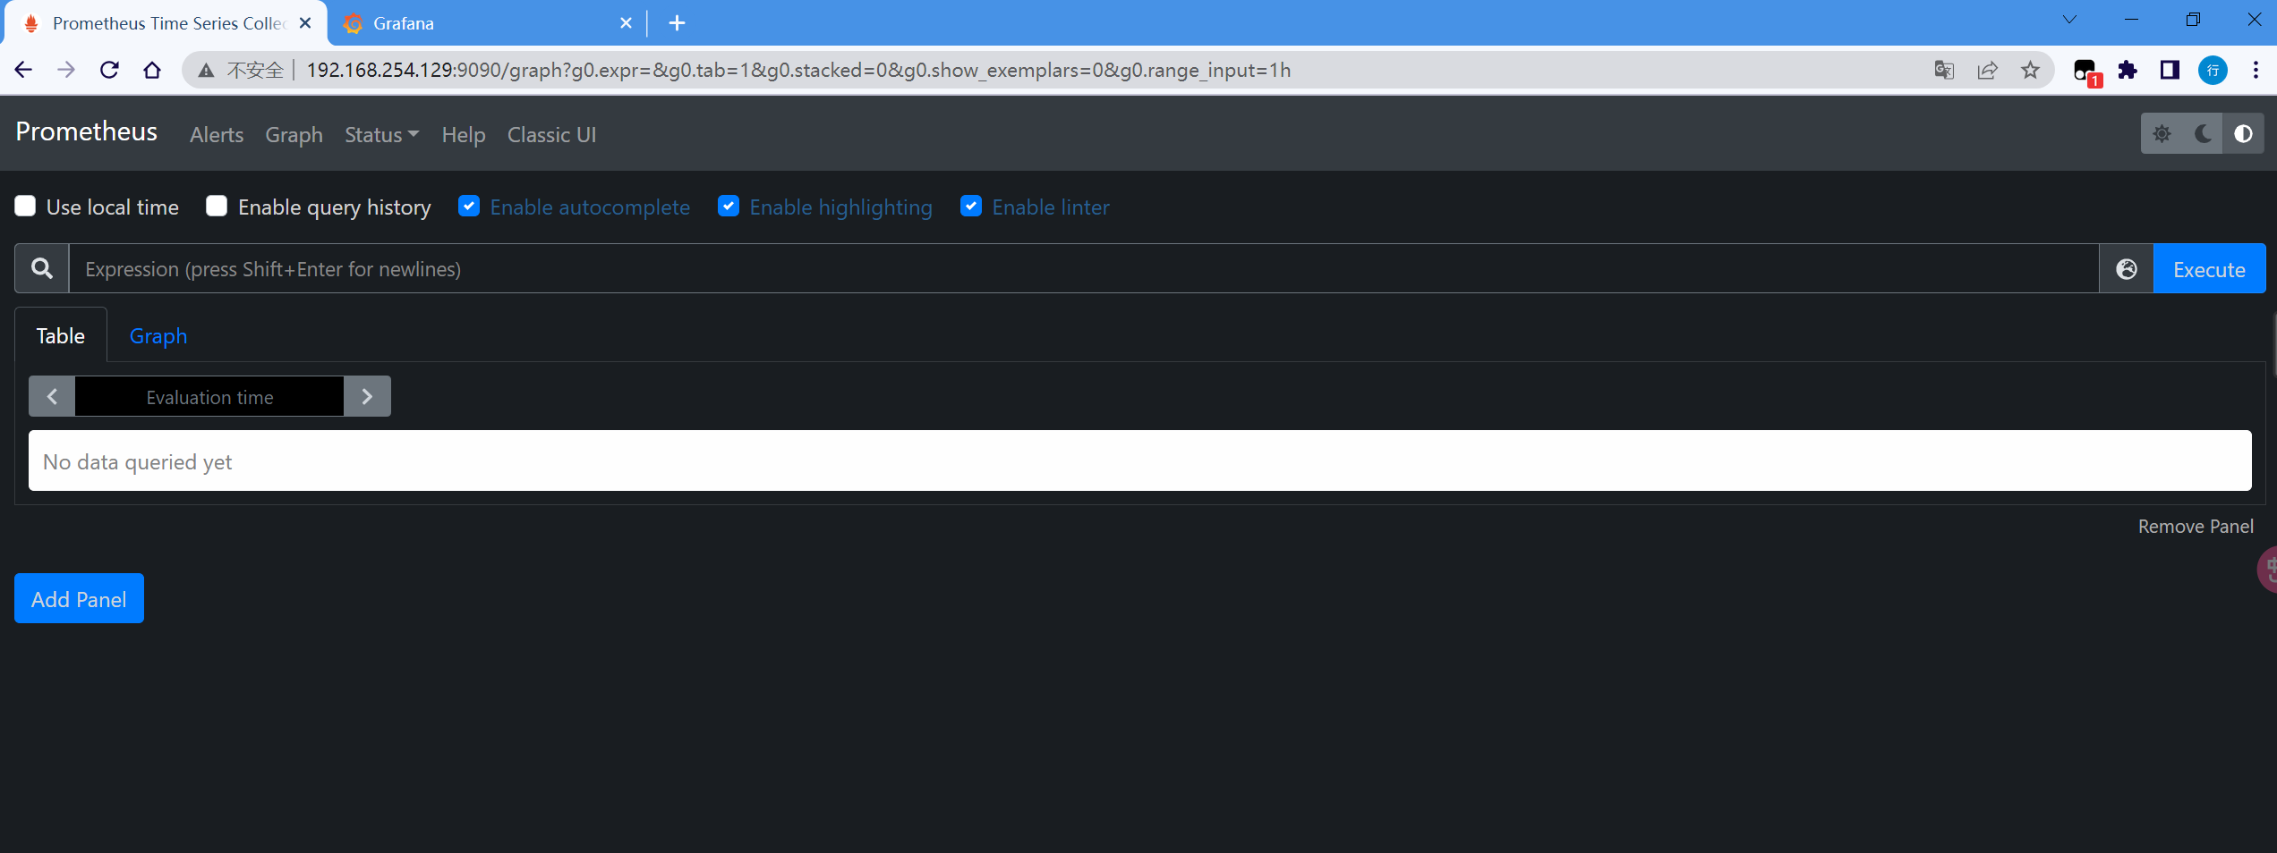This screenshot has height=853, width=2277.
Task: Disable the Enable autocomplete checkbox
Action: click(469, 207)
